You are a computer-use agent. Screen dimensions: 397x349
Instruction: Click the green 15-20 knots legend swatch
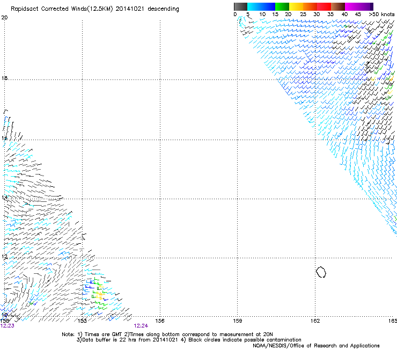282,6
